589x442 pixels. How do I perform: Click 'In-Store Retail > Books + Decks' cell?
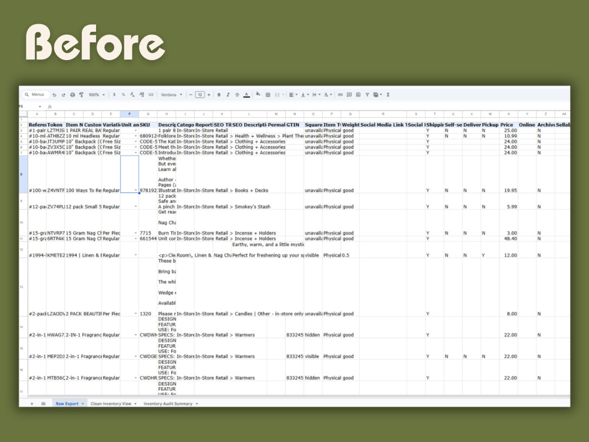point(231,190)
